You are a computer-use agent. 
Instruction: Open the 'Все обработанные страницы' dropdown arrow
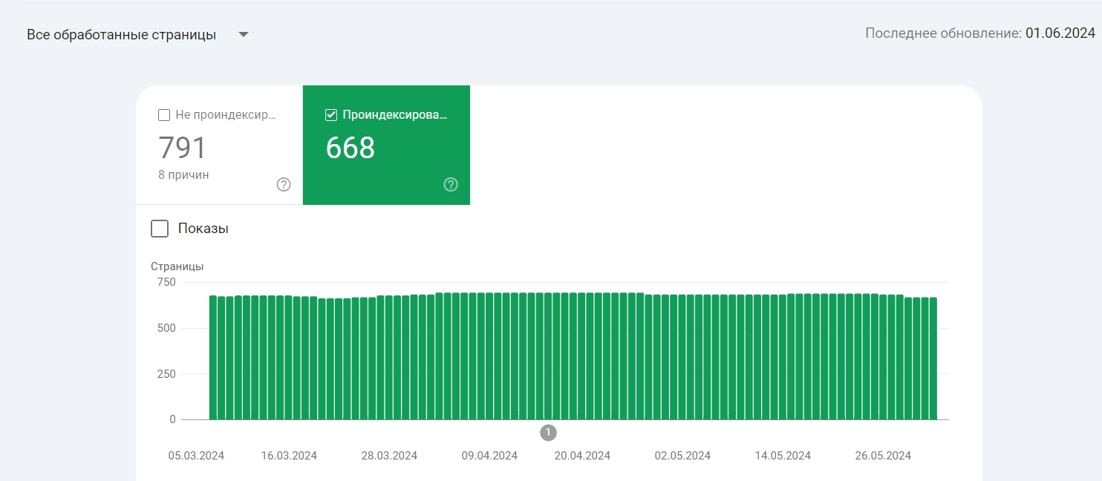tap(243, 35)
